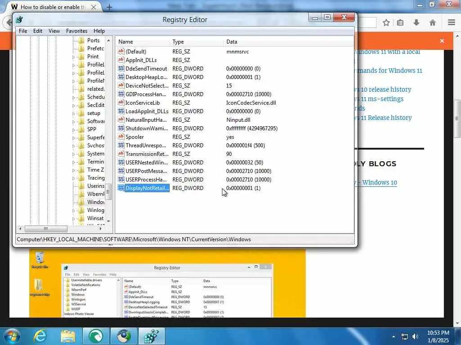Dismiss the orange notification bar with X
Image resolution: width=461 pixels, height=345 pixels.
442,41
